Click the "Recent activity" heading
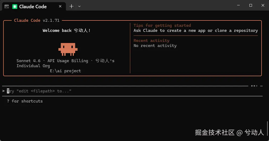This screenshot has height=141, width=269. coord(151,41)
